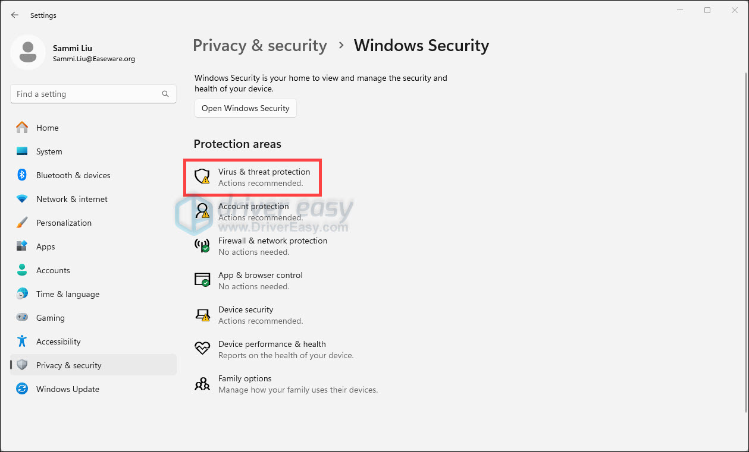This screenshot has width=749, height=452.
Task: Click the search magnifier in Find a setting
Action: coord(165,94)
